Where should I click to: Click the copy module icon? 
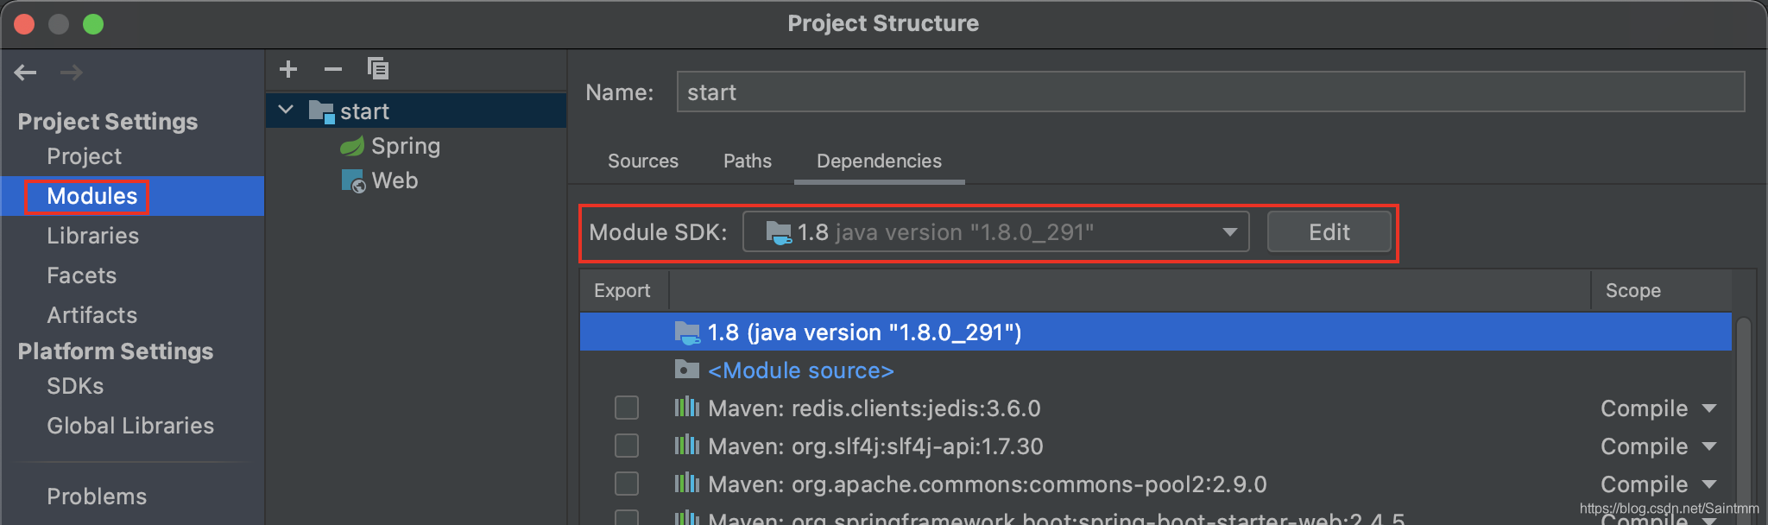click(378, 69)
